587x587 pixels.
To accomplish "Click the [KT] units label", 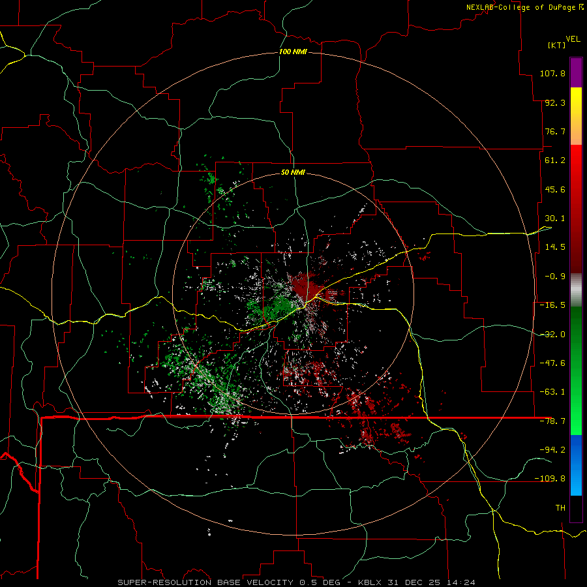I will click(557, 45).
